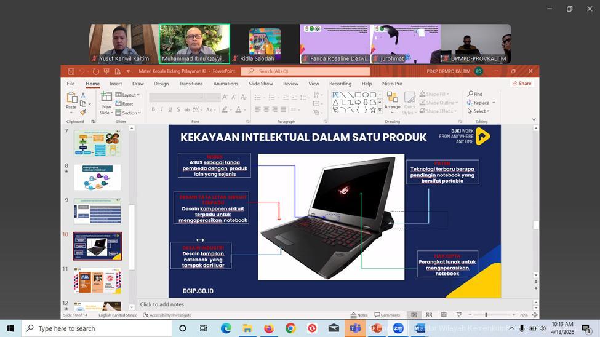
Task: Switch to the Transitions tab
Action: [x=191, y=84]
